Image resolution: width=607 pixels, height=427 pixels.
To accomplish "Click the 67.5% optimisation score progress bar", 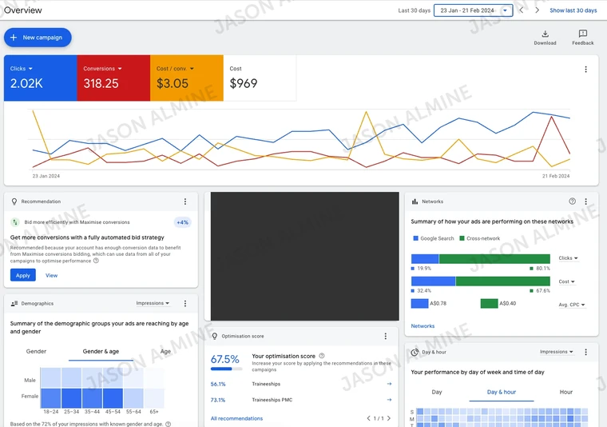I will coord(226,369).
